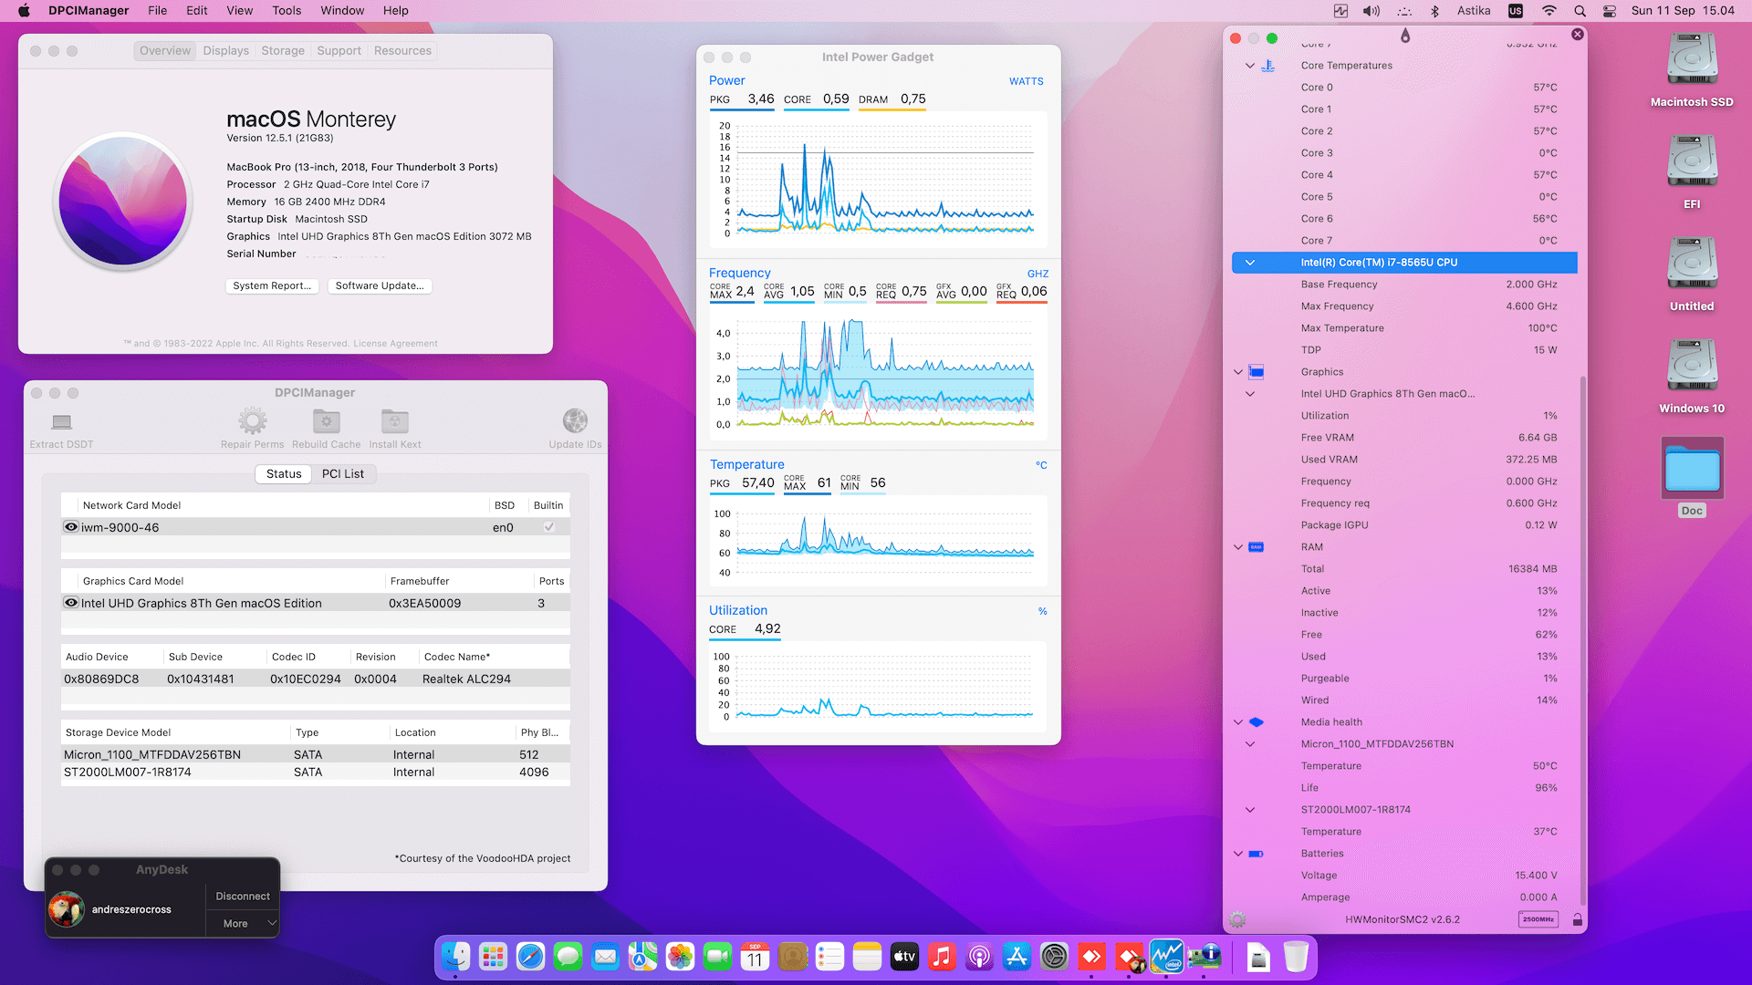
Task: Open the Windows 10 drive on desktop
Action: [x=1692, y=367]
